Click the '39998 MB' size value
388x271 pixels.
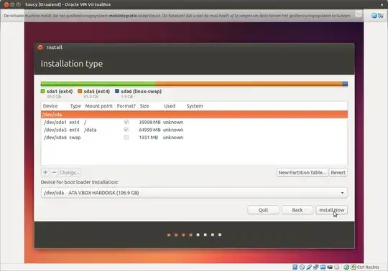149,122
